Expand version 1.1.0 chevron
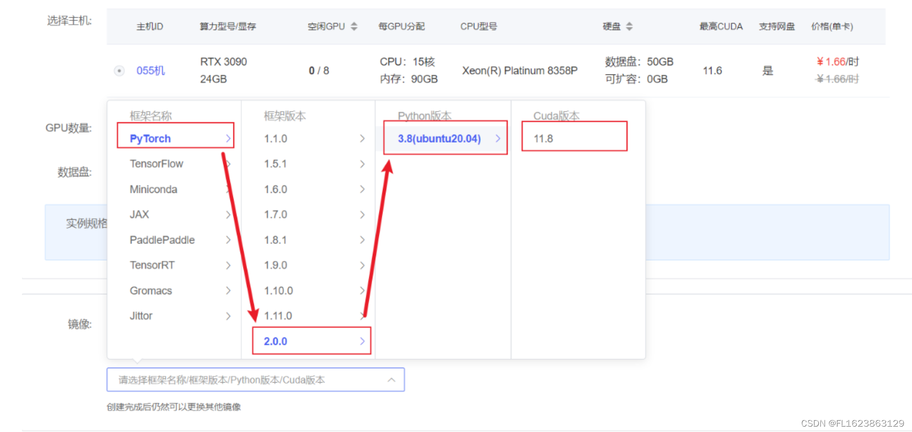This screenshot has height=432, width=912. tap(363, 139)
